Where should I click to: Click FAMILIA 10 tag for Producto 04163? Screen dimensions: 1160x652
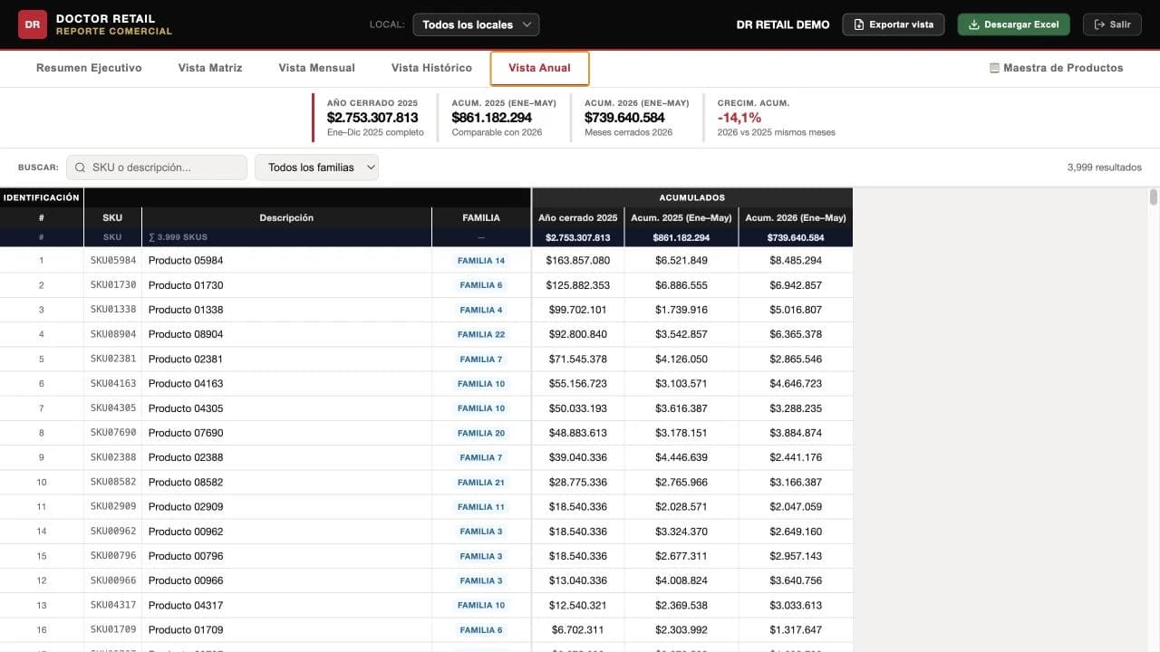(481, 384)
